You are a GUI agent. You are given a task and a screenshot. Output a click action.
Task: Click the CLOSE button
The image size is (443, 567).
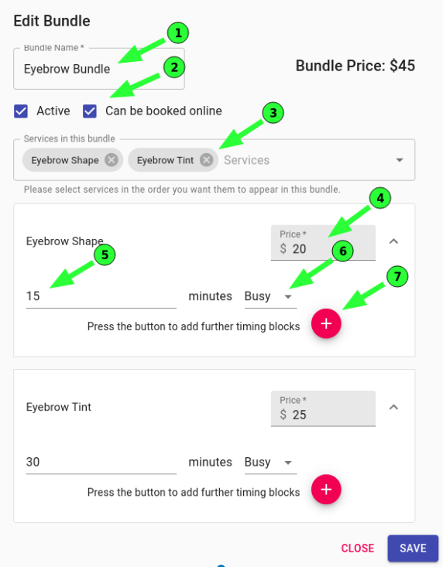pos(358,548)
